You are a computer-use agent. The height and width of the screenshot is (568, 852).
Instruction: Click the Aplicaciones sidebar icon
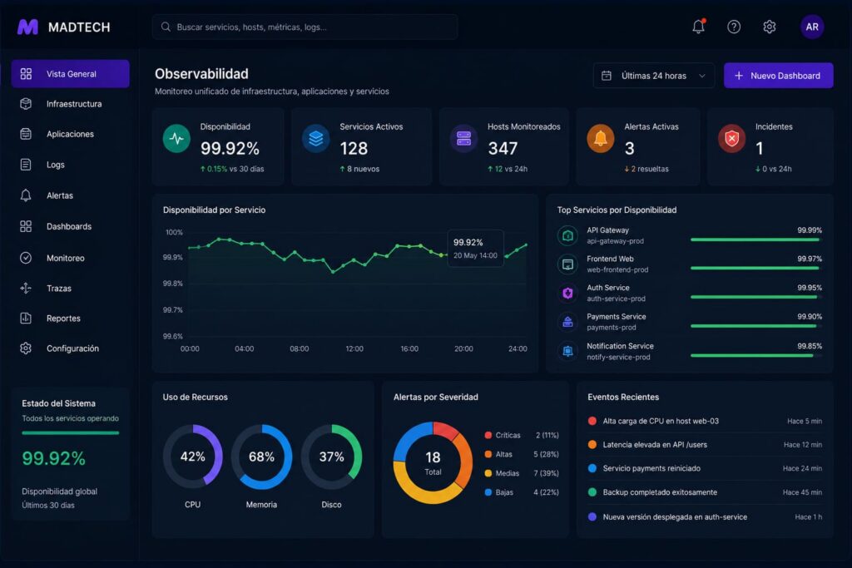26,134
